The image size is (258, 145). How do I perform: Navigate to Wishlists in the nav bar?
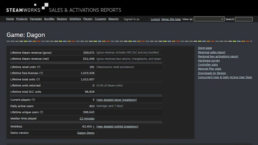pyautogui.click(x=75, y=19)
